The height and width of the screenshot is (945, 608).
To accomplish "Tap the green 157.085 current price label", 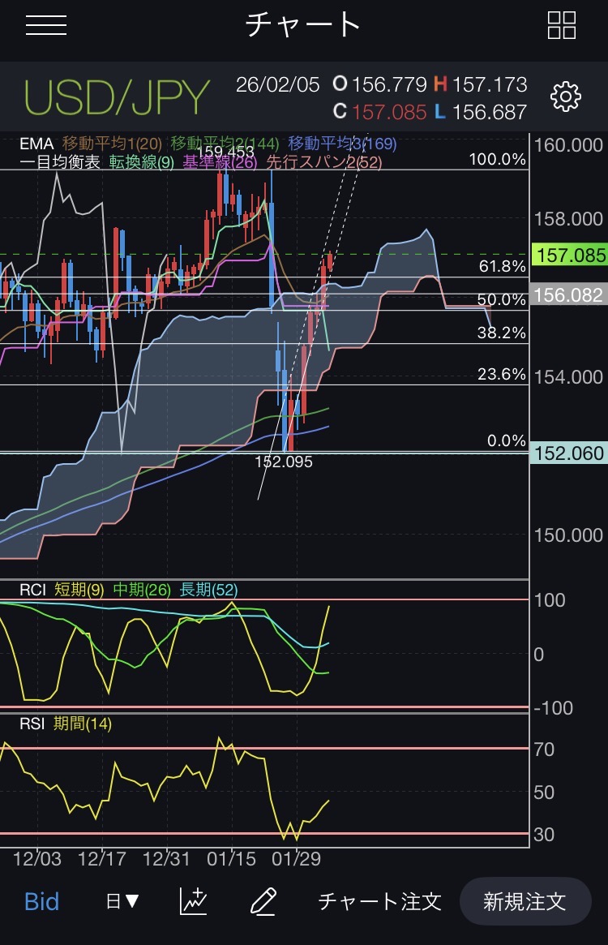I will point(569,256).
